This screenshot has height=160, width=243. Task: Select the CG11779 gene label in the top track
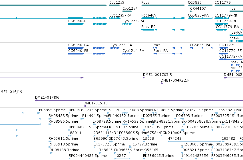point(222,3)
